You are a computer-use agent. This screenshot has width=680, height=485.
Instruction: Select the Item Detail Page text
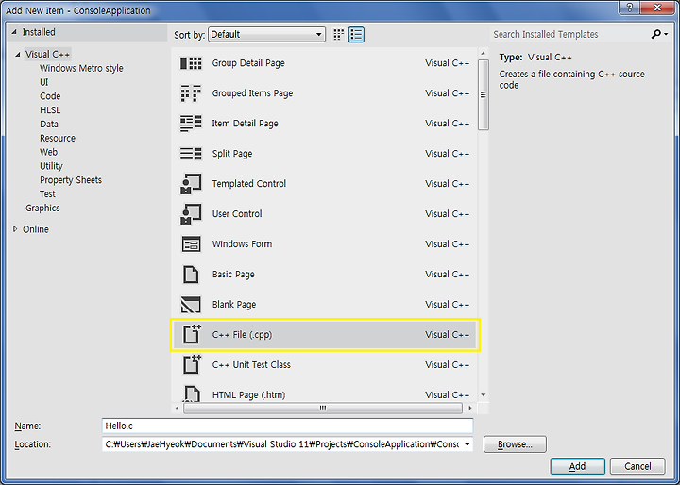point(245,124)
